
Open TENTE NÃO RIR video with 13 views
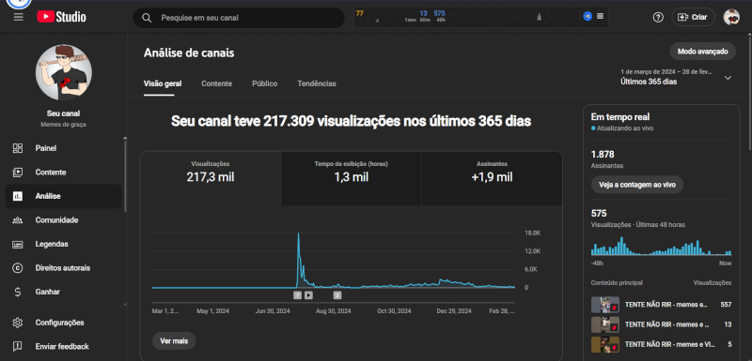pos(662,324)
